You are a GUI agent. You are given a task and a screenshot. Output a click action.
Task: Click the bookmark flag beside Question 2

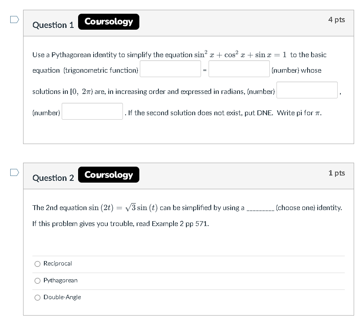(14, 172)
